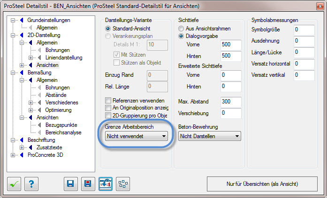This screenshot has height=198, width=327.
Task: Click Erweiterte Sichttiefe Vorne field
Action: 231,75
